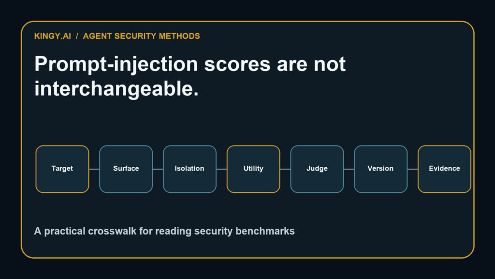Click connector line between Target and Surface
This screenshot has height=279, width=495.
(x=94, y=169)
